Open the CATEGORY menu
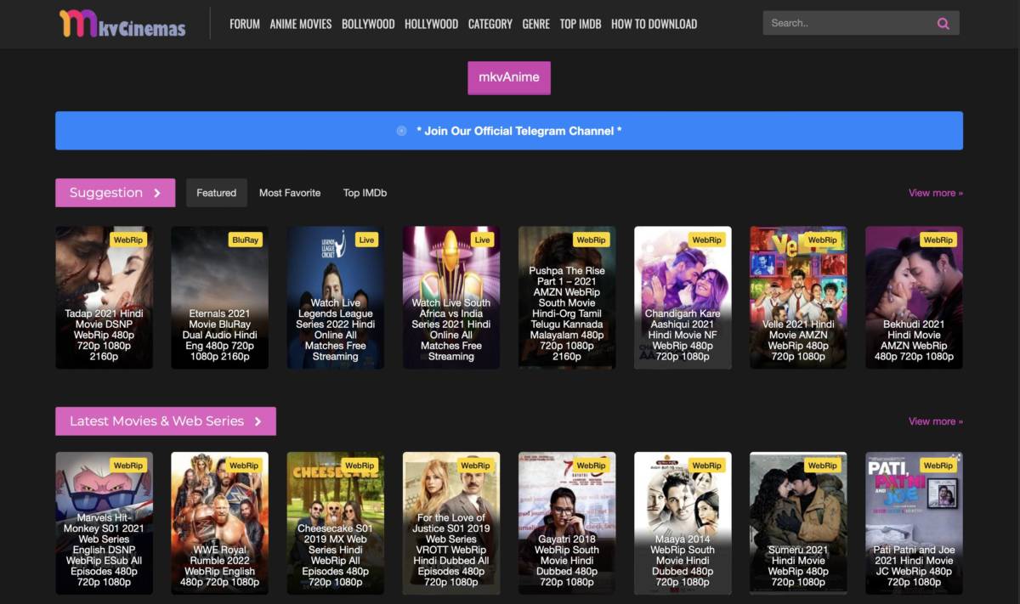 [x=490, y=24]
